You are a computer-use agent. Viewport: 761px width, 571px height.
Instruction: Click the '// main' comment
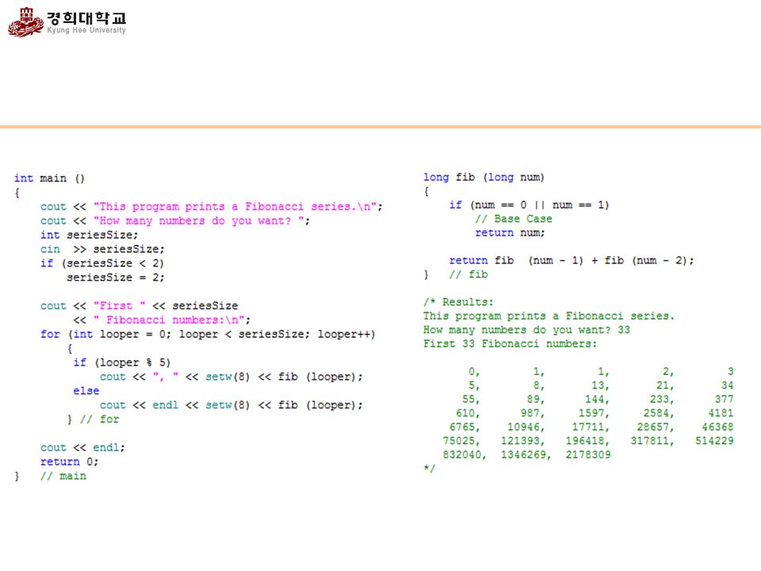(x=63, y=476)
